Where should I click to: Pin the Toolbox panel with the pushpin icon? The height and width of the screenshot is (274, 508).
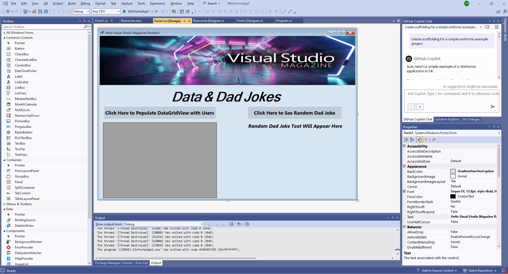84,21
